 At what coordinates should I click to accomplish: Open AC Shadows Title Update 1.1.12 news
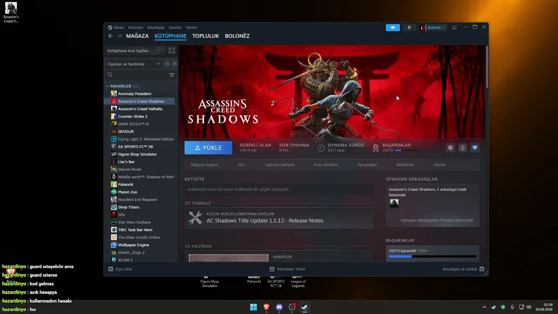265,221
